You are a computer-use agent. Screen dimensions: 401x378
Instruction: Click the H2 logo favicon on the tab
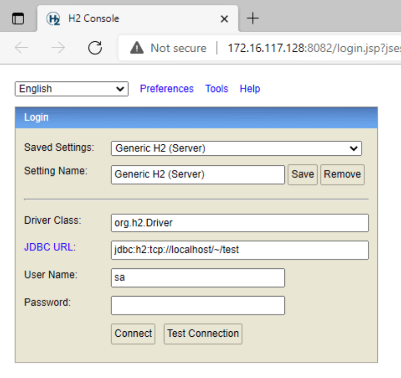pyautogui.click(x=53, y=19)
